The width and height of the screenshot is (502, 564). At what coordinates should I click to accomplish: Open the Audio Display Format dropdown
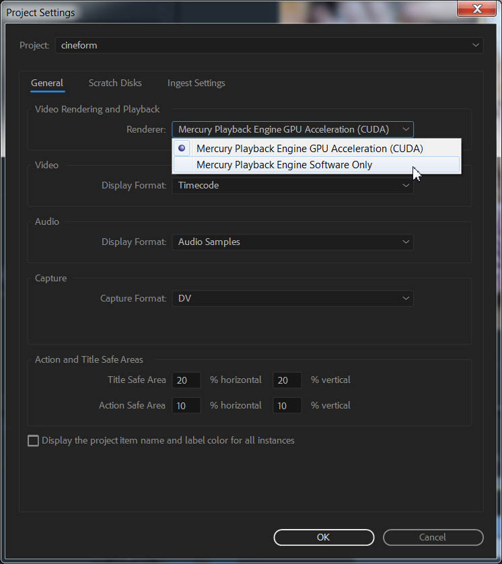[293, 242]
